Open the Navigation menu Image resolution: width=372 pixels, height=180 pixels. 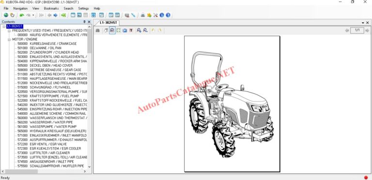click(20, 8)
